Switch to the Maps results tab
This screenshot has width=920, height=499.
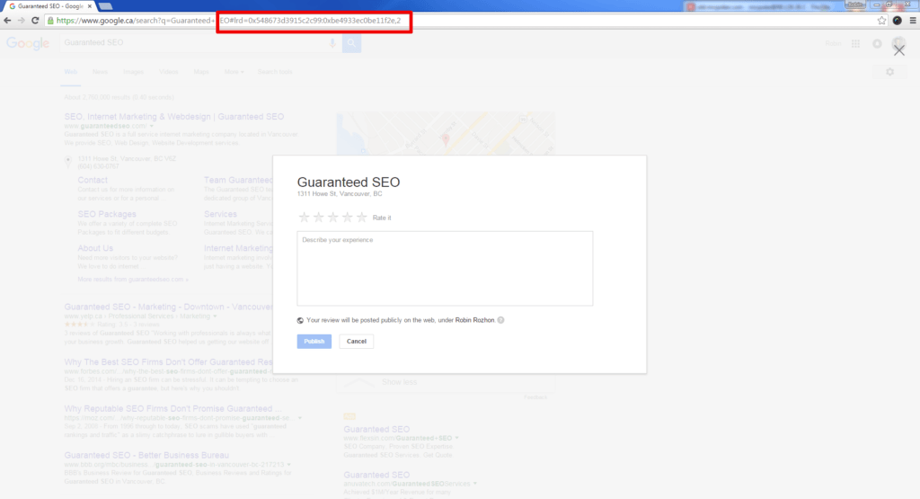[x=201, y=72]
